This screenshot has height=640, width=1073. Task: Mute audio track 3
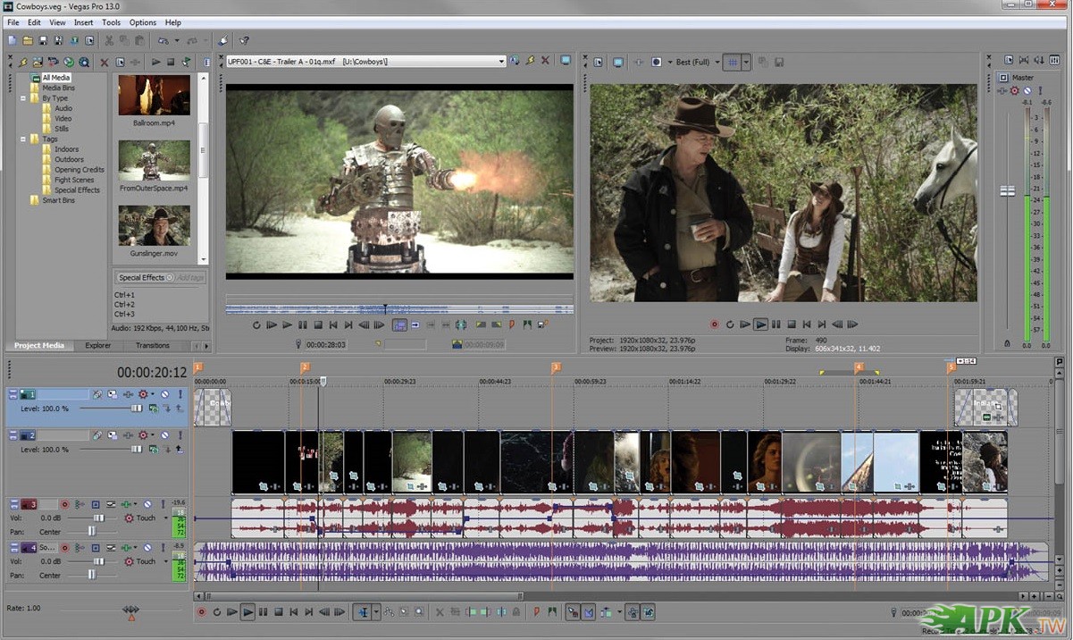(147, 504)
